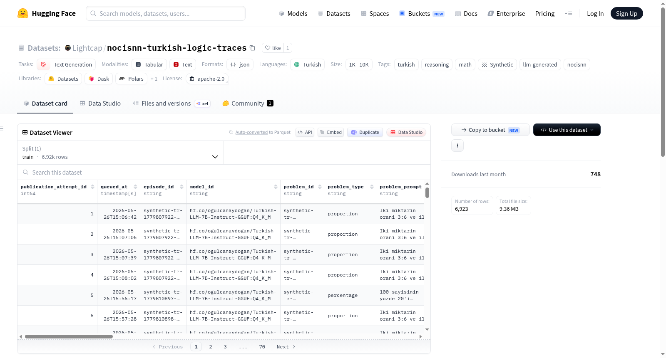
Task: Sort the model_id column
Action: [276, 187]
